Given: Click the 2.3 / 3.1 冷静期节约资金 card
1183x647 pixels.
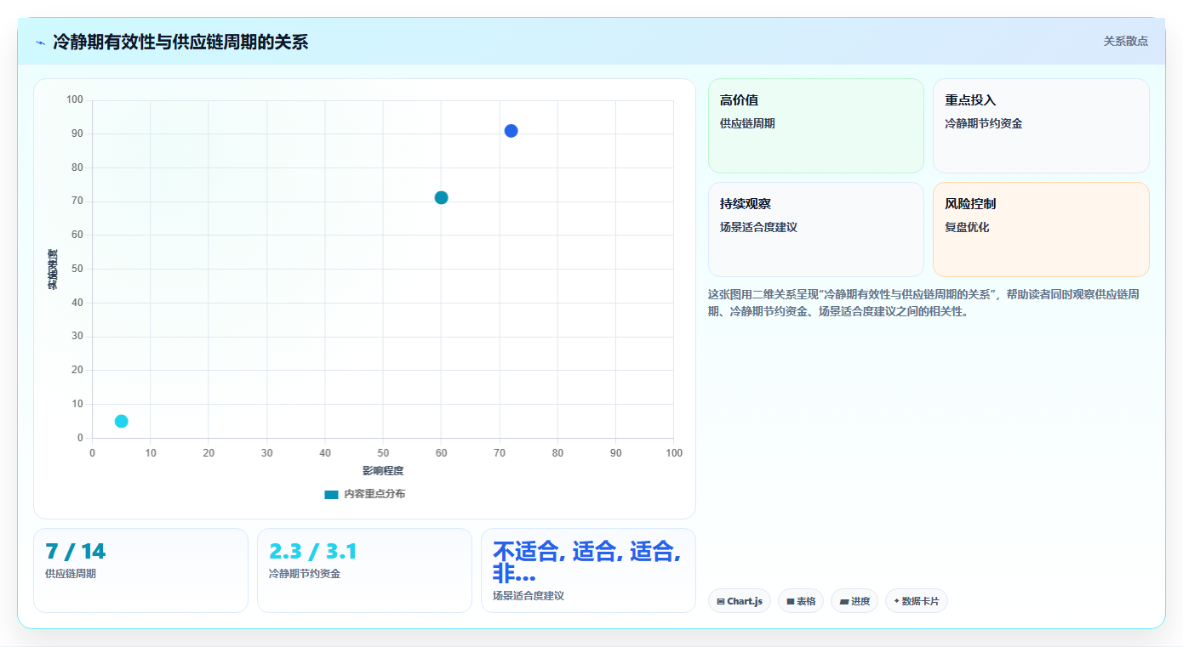Looking at the screenshot, I should (364, 570).
